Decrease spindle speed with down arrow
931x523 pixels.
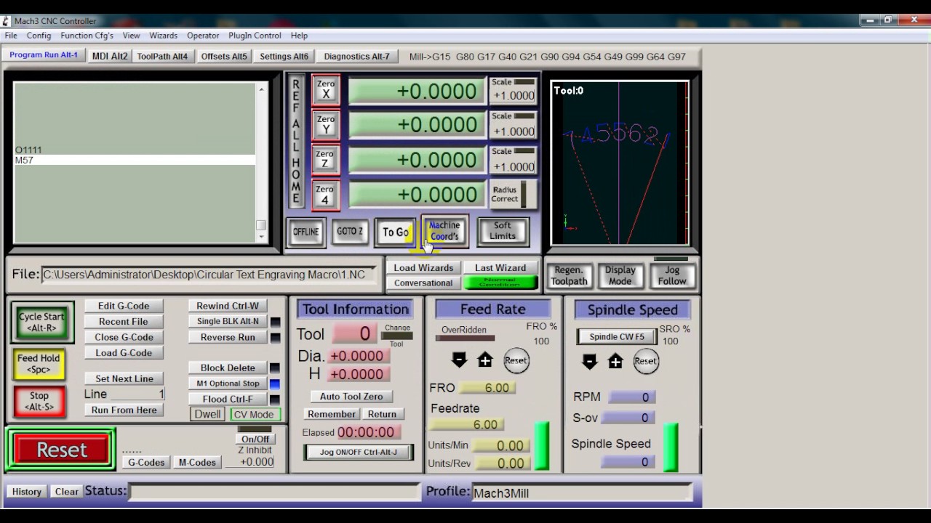pyautogui.click(x=590, y=362)
